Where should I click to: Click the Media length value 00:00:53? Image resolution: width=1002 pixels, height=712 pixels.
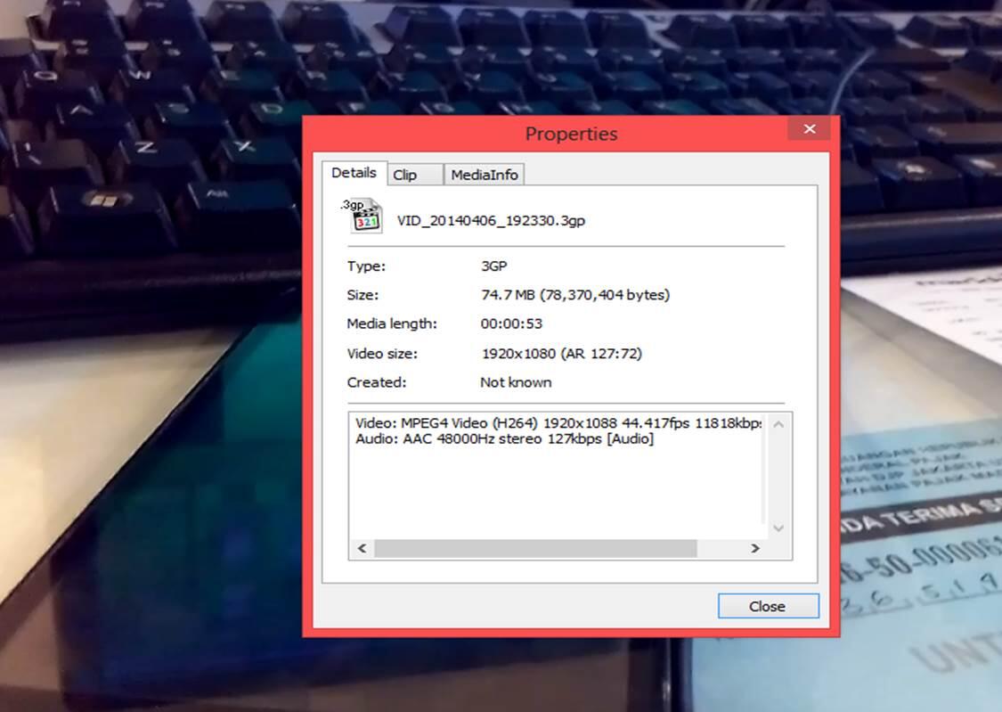pos(510,323)
